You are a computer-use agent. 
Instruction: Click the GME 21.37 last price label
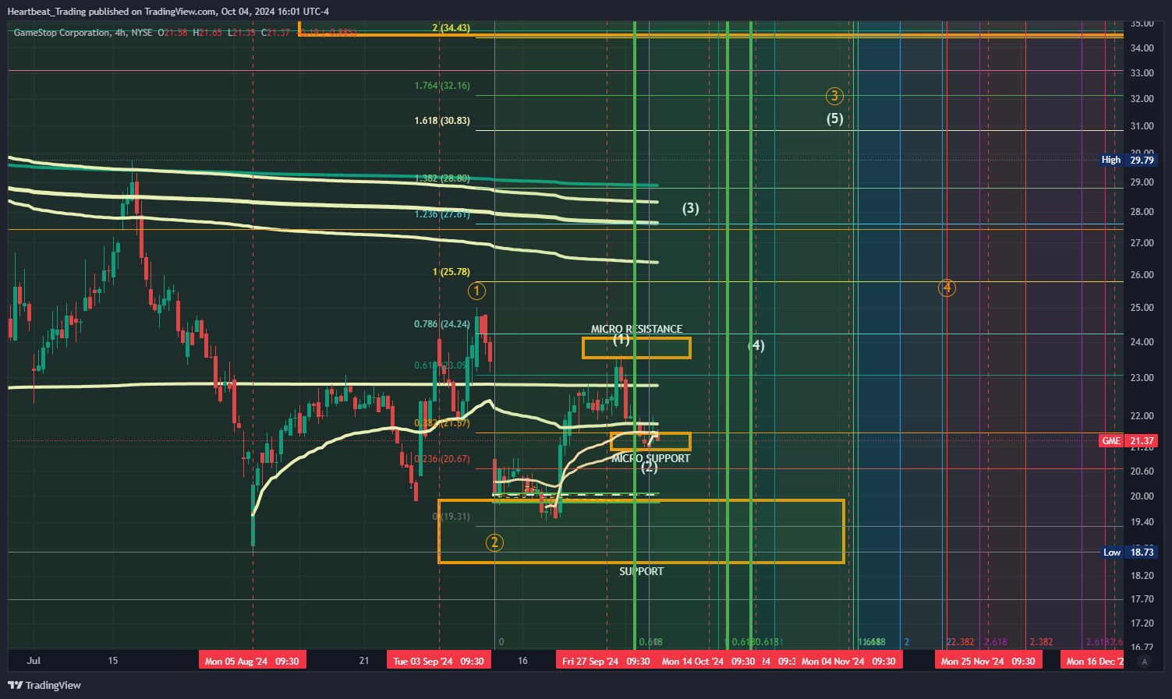[x=1128, y=440]
